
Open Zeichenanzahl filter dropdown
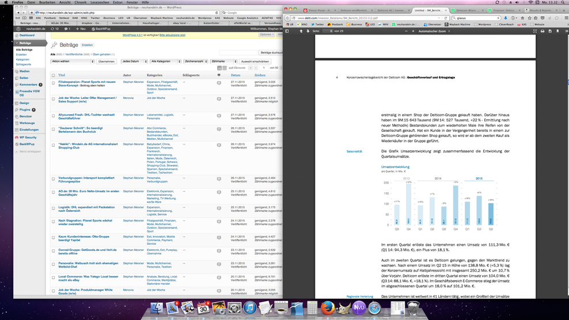[196, 62]
